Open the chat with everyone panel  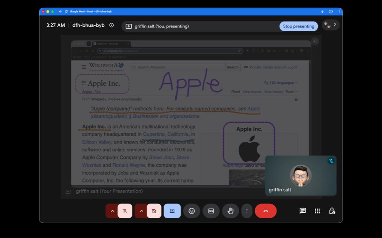pos(303,211)
